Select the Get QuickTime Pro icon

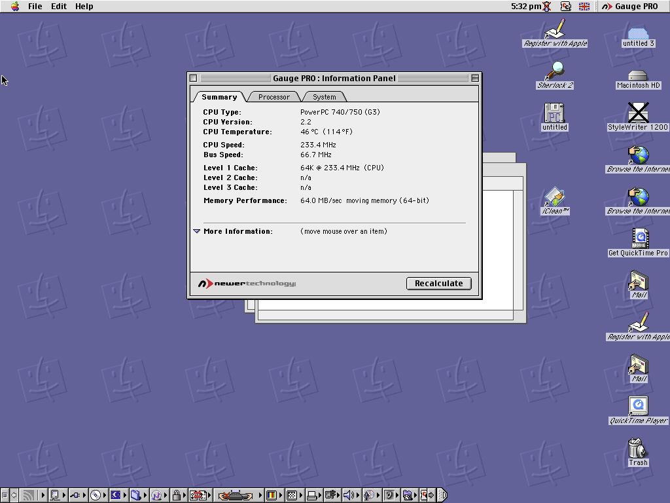639,242
